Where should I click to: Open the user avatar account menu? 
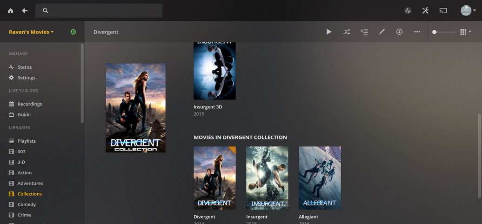point(468,10)
